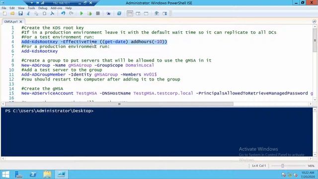Open the Debug menu
The image size is (318, 179).
[x=43, y=8]
